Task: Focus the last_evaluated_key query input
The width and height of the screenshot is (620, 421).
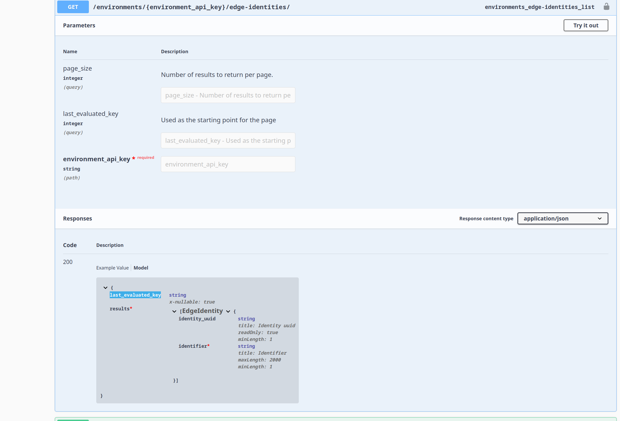Action: pos(228,140)
